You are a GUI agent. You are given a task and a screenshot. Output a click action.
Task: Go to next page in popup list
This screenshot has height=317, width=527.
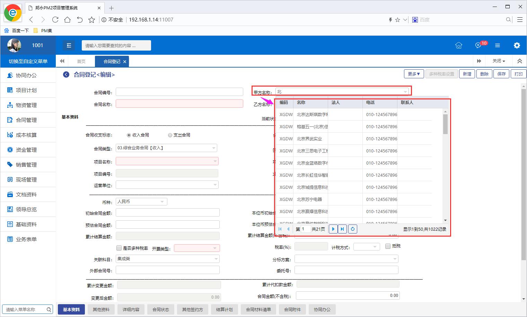[333, 229]
